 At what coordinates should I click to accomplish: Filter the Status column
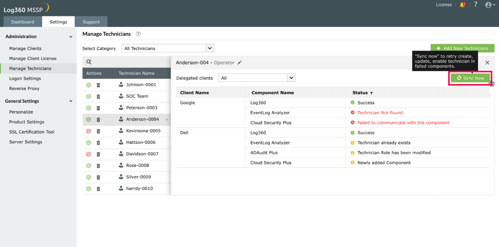point(372,93)
